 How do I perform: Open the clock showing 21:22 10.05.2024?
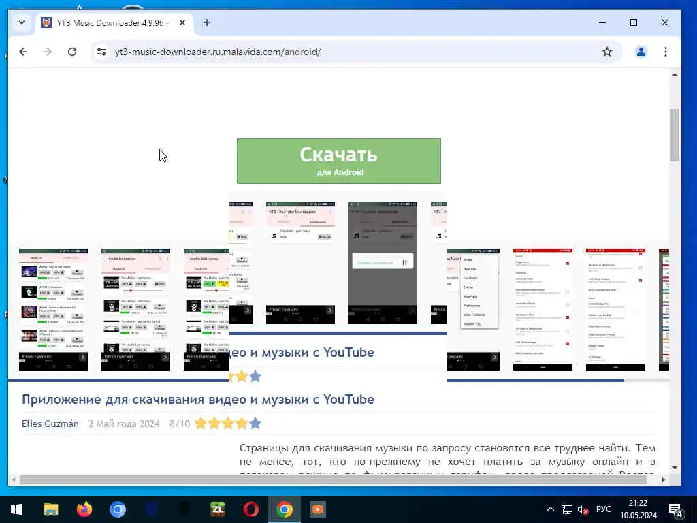point(638,509)
